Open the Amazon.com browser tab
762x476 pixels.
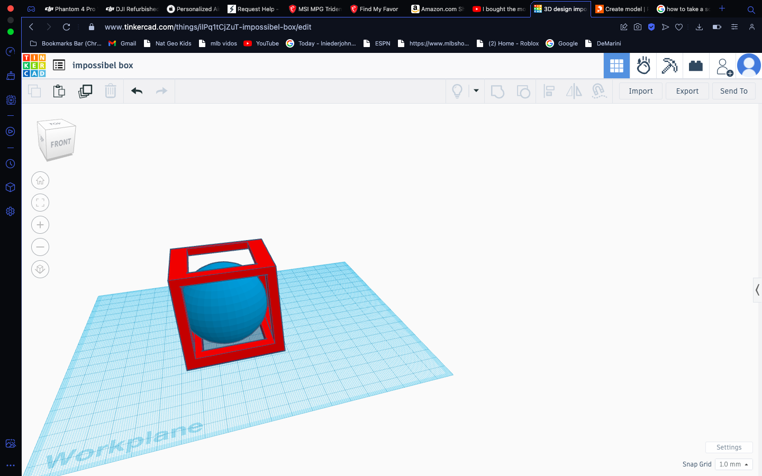tap(437, 9)
